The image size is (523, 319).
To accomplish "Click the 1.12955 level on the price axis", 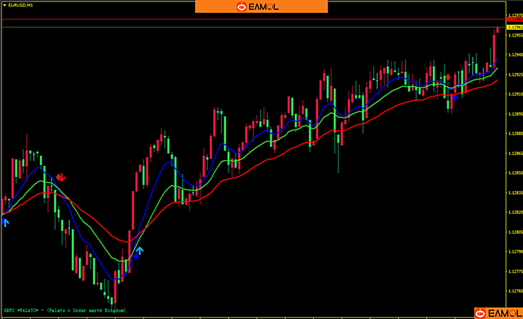I will pyautogui.click(x=515, y=35).
